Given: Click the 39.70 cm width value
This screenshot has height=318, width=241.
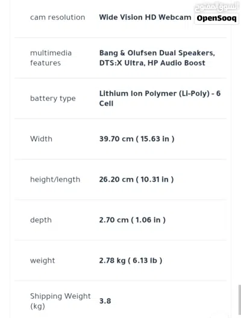Looking at the screenshot, I should [137, 139].
